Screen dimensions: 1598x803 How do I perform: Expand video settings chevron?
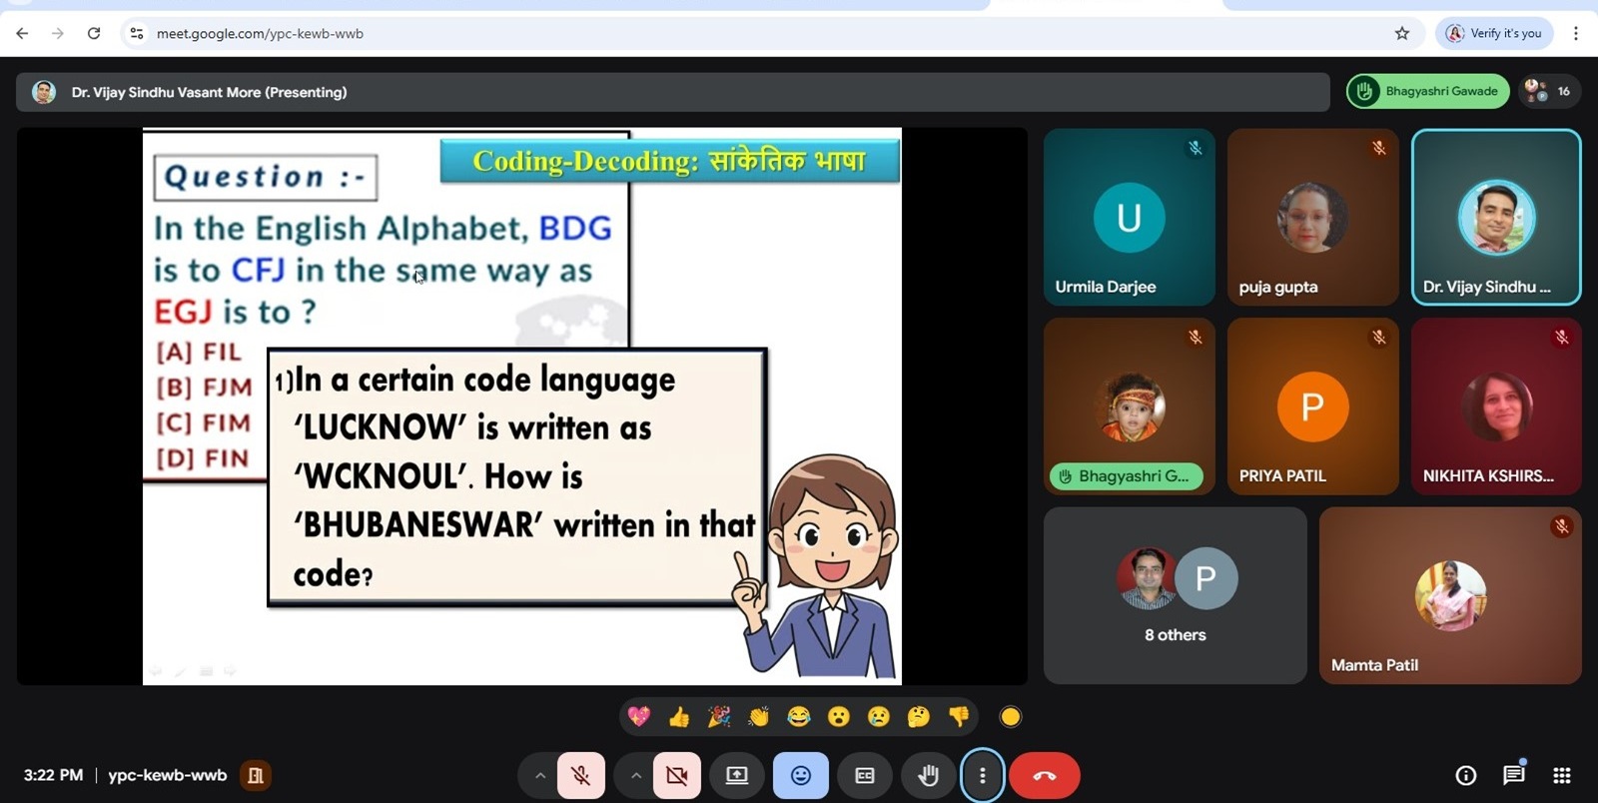click(635, 776)
